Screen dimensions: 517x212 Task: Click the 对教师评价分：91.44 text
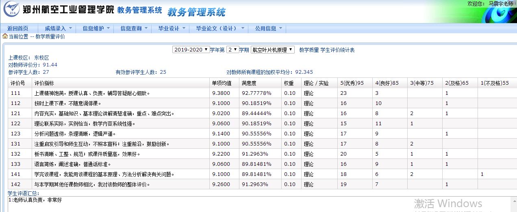[x=33, y=65]
